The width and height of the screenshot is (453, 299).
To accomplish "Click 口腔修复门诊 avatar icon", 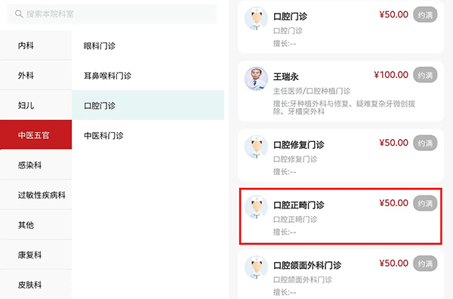I will pos(256,146).
